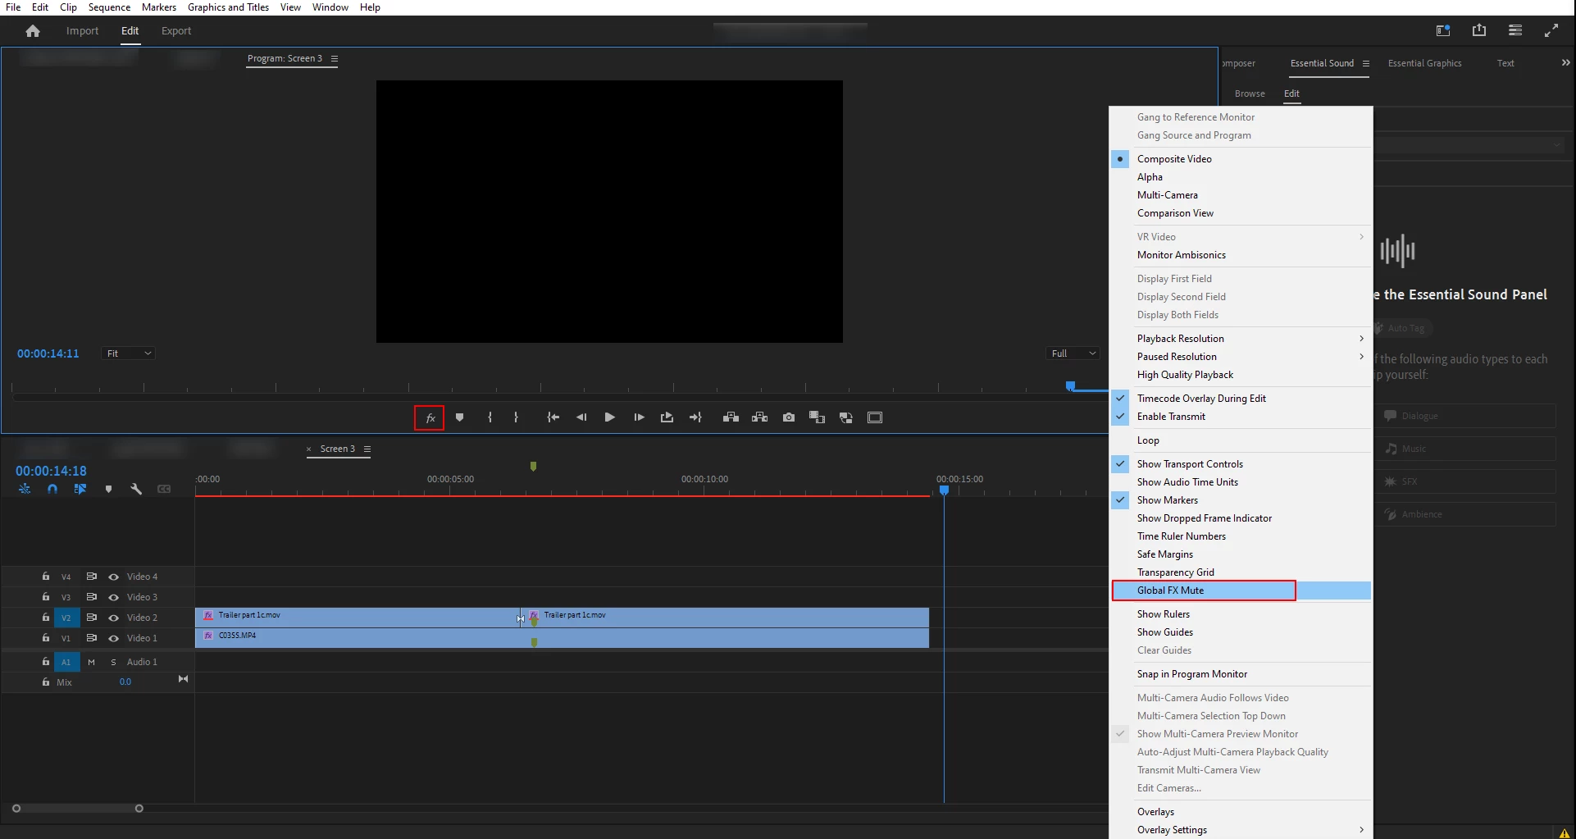This screenshot has width=1576, height=839.
Task: Mute the Audio 1 track
Action: (91, 662)
